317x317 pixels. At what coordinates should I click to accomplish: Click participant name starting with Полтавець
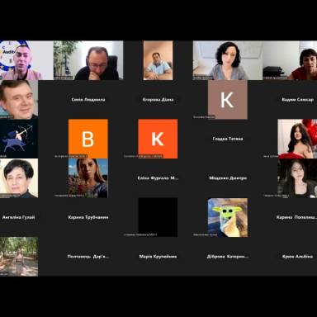pyautogui.click(x=88, y=257)
